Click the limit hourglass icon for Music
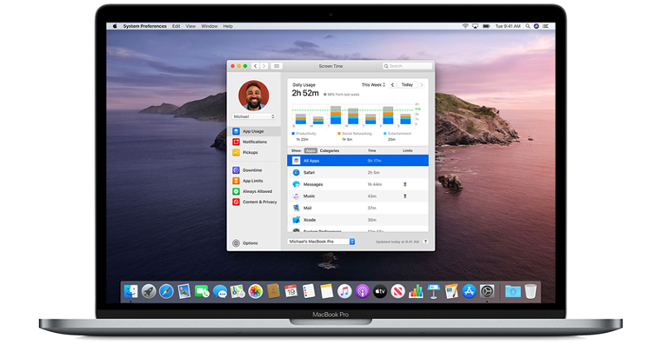Viewport: 661px width, 345px height. click(x=404, y=196)
